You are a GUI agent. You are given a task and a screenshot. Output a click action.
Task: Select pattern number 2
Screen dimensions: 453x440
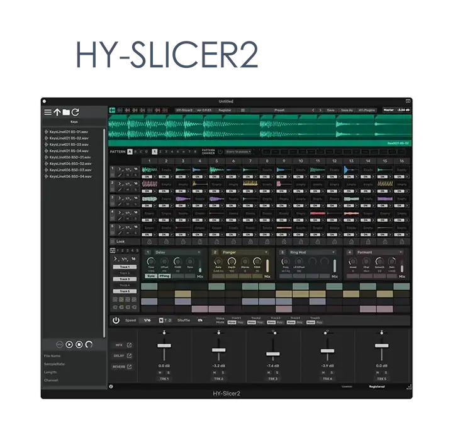[x=160, y=151]
